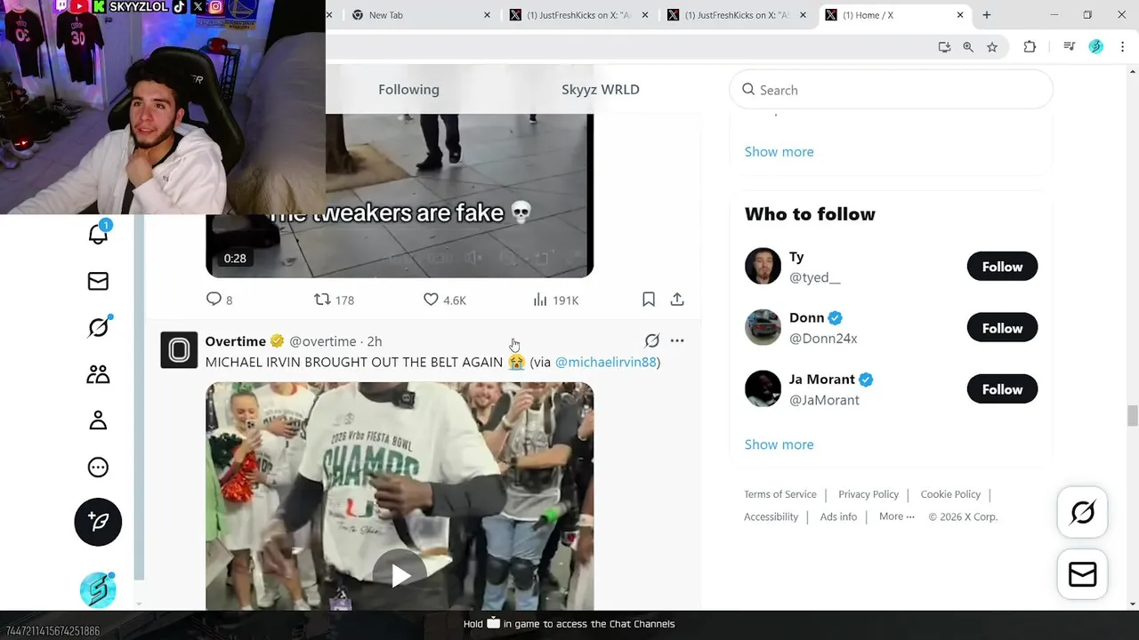The image size is (1139, 640).
Task: Click the Search input field
Action: [x=891, y=90]
